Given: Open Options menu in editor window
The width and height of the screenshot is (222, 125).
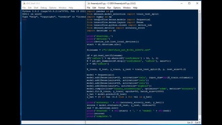Looking at the screenshot, I should tap(117, 8).
